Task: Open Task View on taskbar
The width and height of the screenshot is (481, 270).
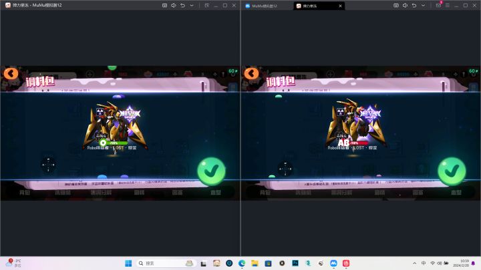Action: (x=203, y=263)
